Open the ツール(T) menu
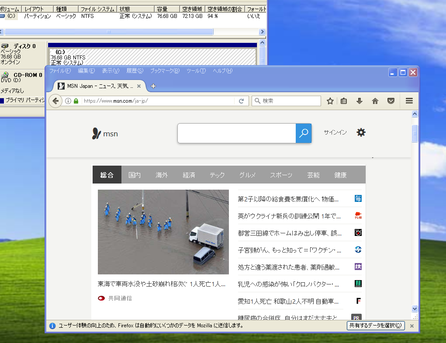The width and height of the screenshot is (446, 343). click(x=196, y=70)
